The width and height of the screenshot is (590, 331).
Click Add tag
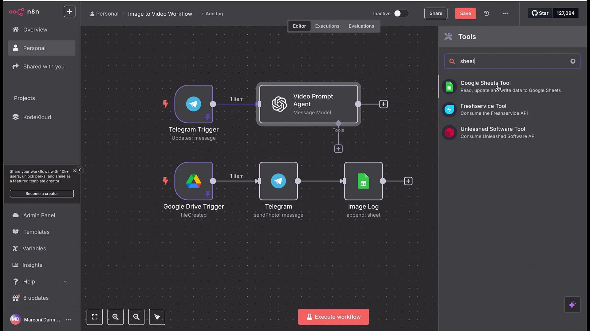tap(212, 14)
